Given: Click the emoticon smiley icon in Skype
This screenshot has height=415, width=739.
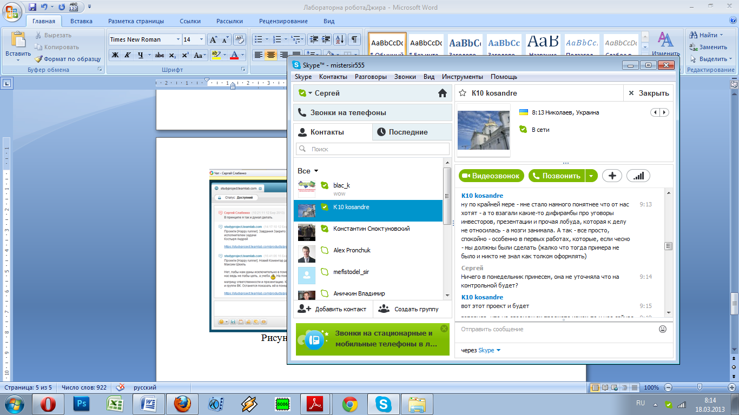Looking at the screenshot, I should tap(663, 329).
